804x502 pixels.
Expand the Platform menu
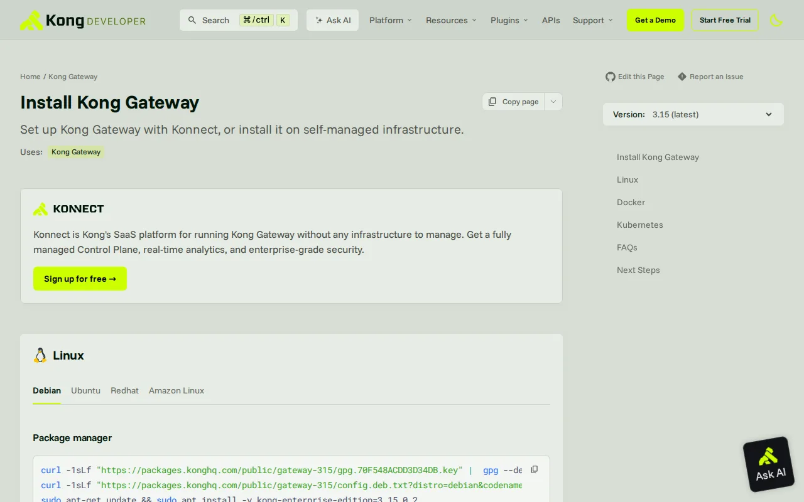pos(391,20)
